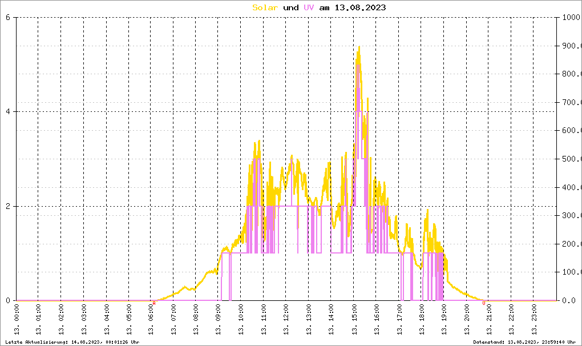Select the 06:00 time axis label

(x=151, y=319)
